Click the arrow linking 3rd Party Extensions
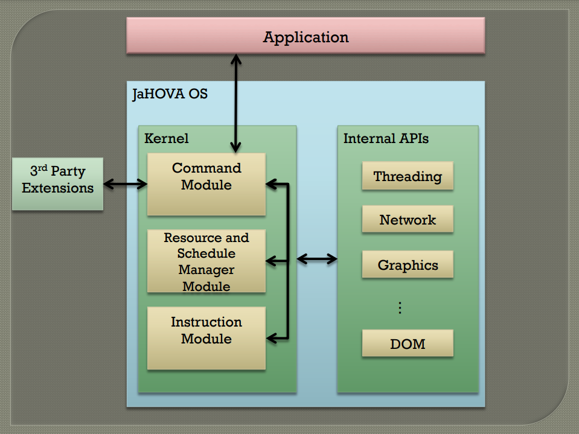The width and height of the screenshot is (579, 434). [125, 183]
